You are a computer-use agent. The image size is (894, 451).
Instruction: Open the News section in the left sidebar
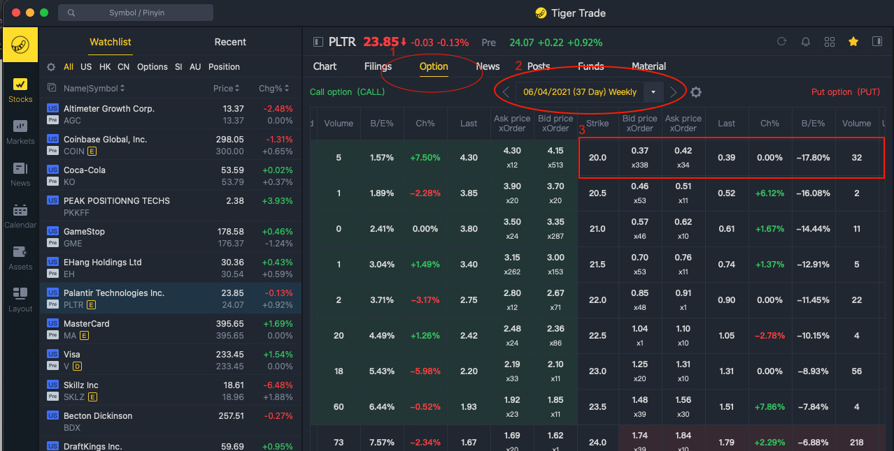[20, 174]
